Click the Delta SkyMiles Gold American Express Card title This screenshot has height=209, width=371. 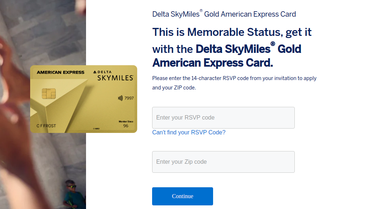(224, 14)
